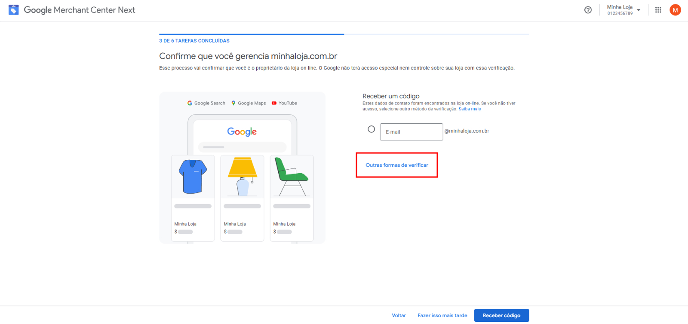Click the YouTube icon
Image resolution: width=688 pixels, height=324 pixels.
pyautogui.click(x=273, y=103)
